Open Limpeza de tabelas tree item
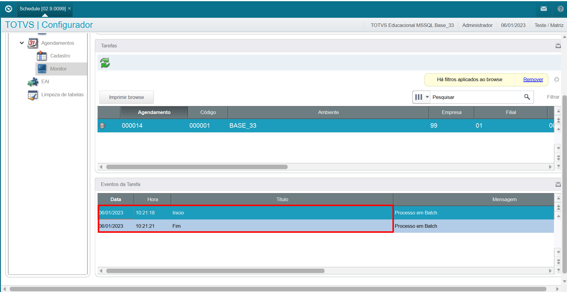Image resolution: width=567 pixels, height=292 pixels. (x=63, y=95)
